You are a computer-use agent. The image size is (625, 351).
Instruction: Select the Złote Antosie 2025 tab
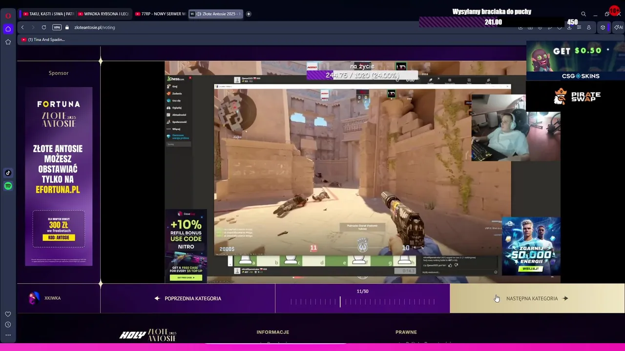click(x=215, y=14)
